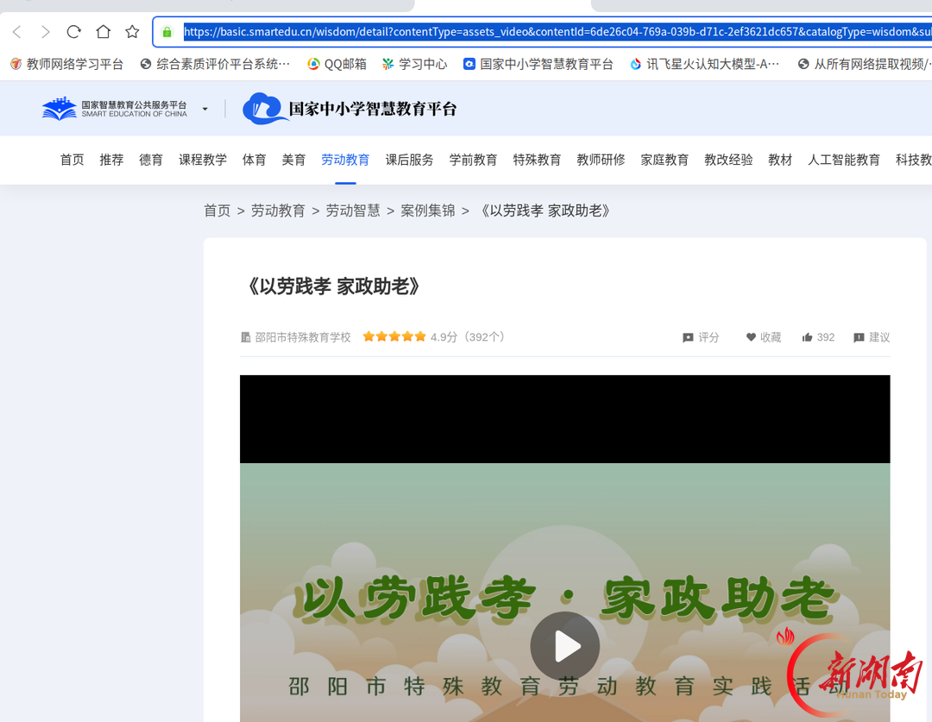Image resolution: width=932 pixels, height=722 pixels.
Task: Play the video with center play button
Action: pyautogui.click(x=564, y=646)
